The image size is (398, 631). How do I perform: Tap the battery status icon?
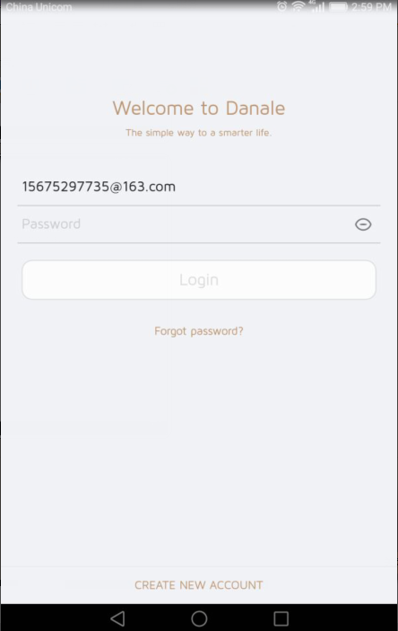tap(338, 7)
